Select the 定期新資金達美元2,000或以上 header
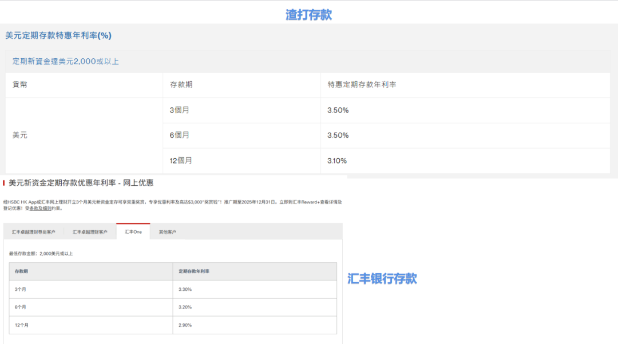Image resolution: width=618 pixels, height=344 pixels. click(66, 61)
